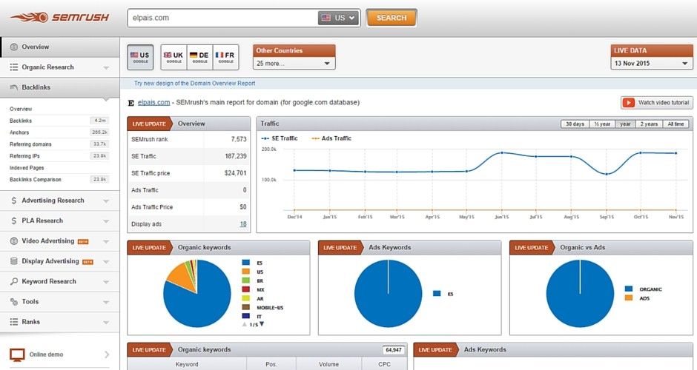Click the US flag in database selector

[326, 18]
